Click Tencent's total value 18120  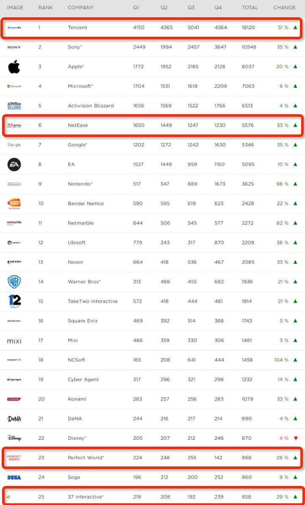(x=248, y=27)
